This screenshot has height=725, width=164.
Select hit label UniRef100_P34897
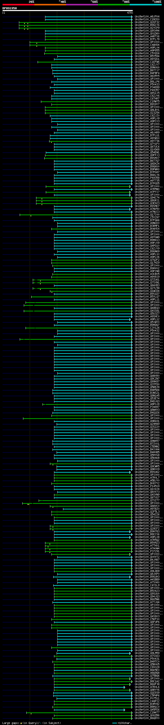click(x=147, y=407)
